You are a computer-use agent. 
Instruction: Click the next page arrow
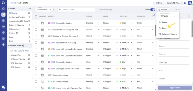click(187, 9)
